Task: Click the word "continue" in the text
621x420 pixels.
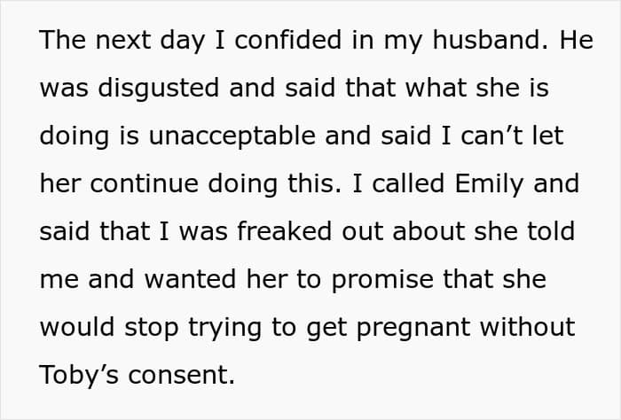Action: click(x=144, y=183)
